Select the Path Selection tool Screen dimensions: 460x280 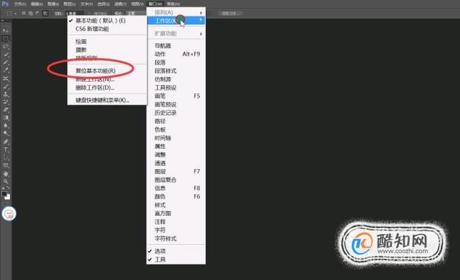coord(5,158)
